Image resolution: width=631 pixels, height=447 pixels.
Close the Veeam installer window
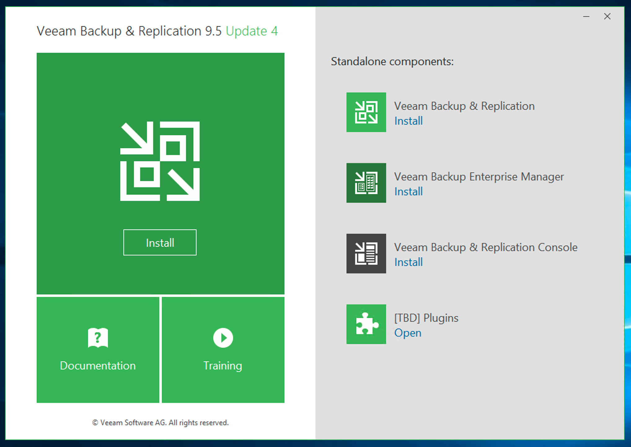click(607, 16)
